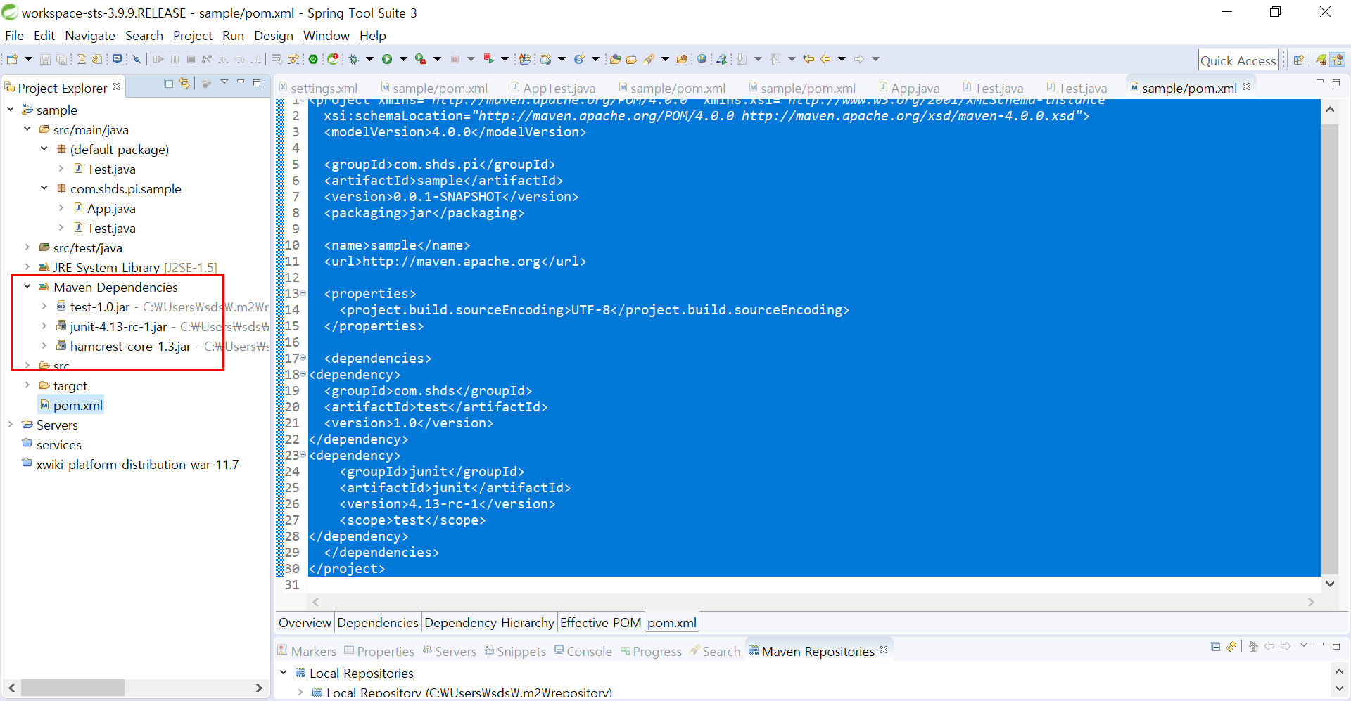The height and width of the screenshot is (701, 1351).
Task: Open the New wizard dropdown arrow
Action: [x=28, y=59]
